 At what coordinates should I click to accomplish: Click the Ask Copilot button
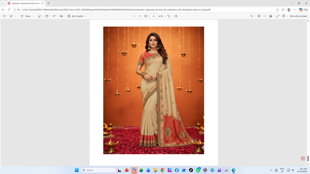click(x=75, y=16)
